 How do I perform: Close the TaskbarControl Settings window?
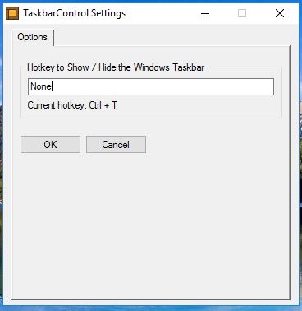(x=280, y=13)
